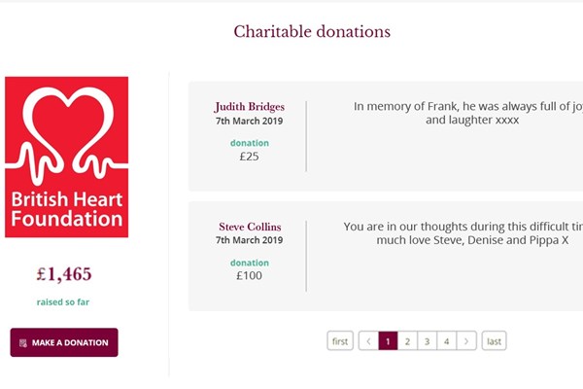Go to the first page of donations
This screenshot has height=389, width=583.
coord(340,341)
